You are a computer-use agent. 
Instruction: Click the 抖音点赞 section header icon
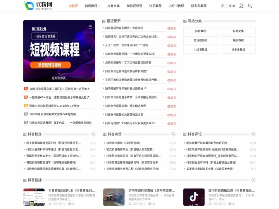pyautogui.click(x=105, y=134)
